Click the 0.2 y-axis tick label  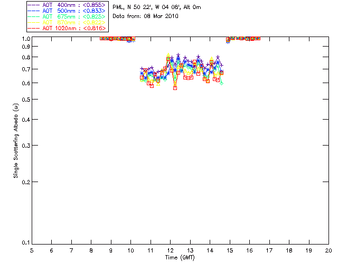26,182
